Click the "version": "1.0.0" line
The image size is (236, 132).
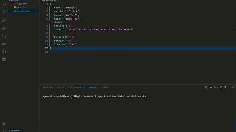pos(66,11)
